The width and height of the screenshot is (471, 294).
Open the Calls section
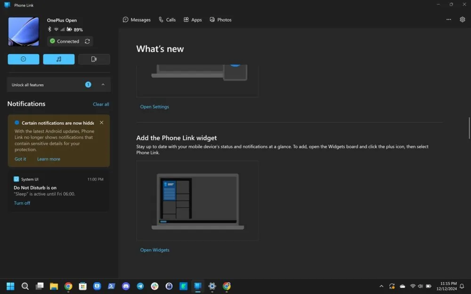pos(167,19)
